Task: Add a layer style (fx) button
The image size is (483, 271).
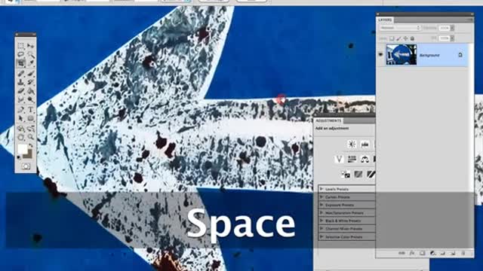Action: point(412,253)
